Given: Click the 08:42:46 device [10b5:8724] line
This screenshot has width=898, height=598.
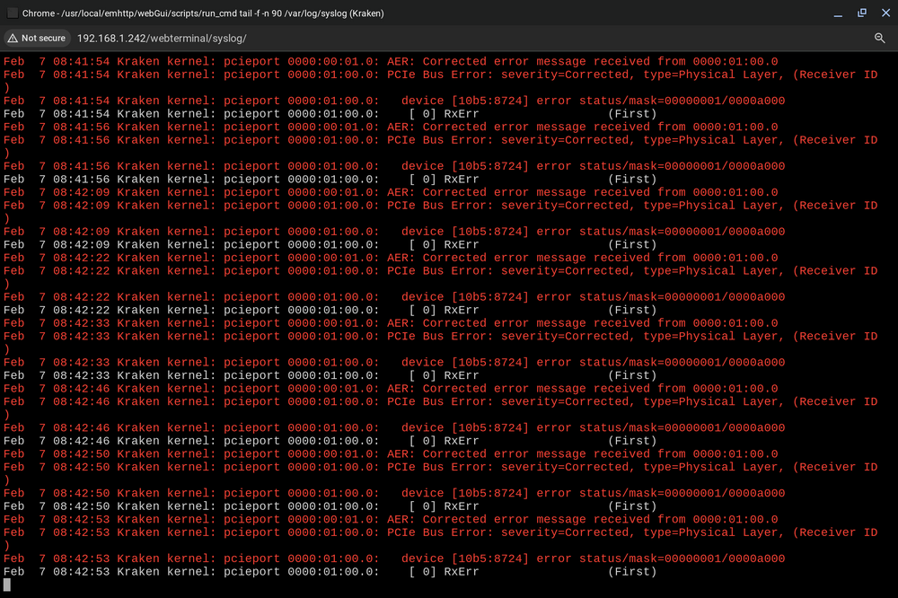Looking at the screenshot, I should click(394, 428).
